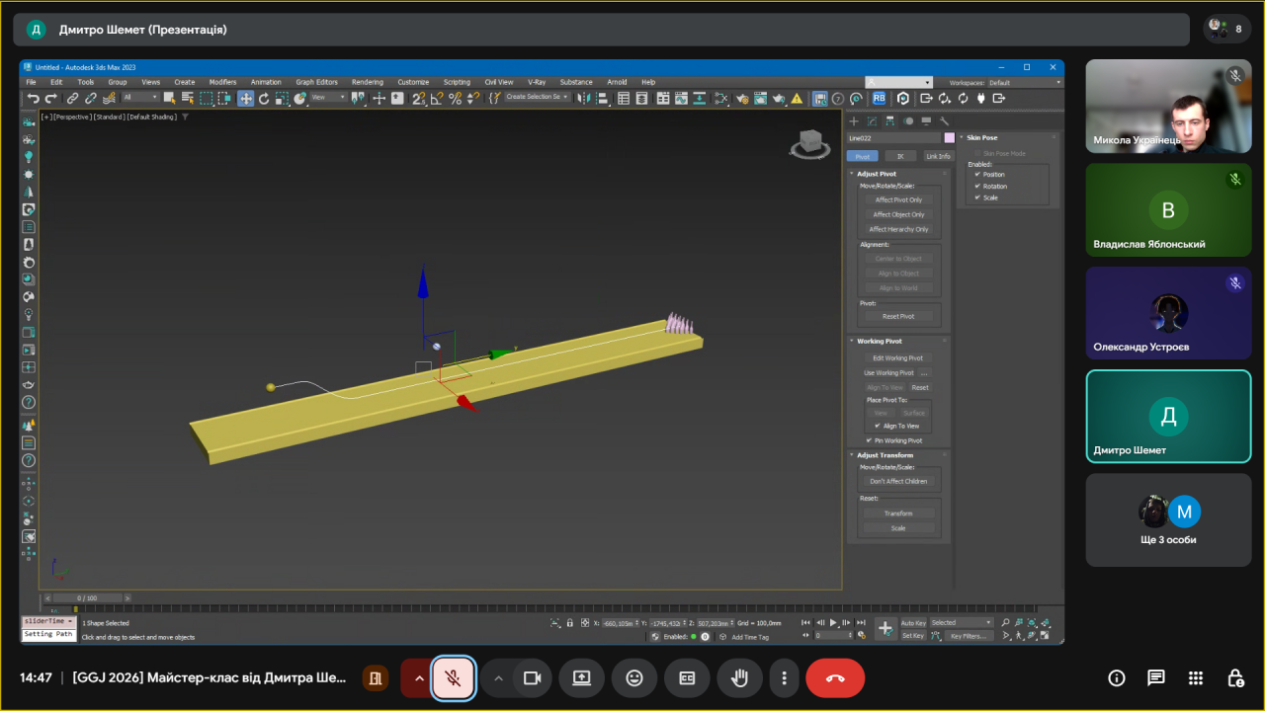
Task: Open the Workspaces dropdown
Action: point(1022,82)
